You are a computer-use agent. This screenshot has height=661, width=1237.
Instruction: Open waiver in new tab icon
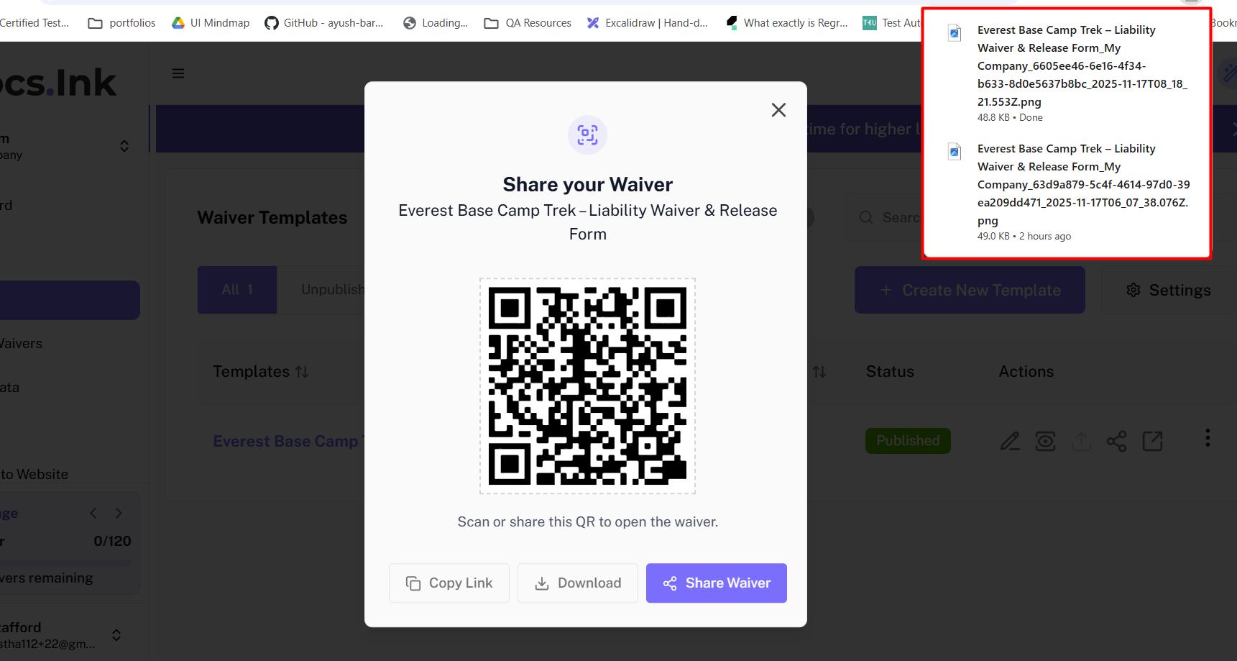click(x=1152, y=441)
